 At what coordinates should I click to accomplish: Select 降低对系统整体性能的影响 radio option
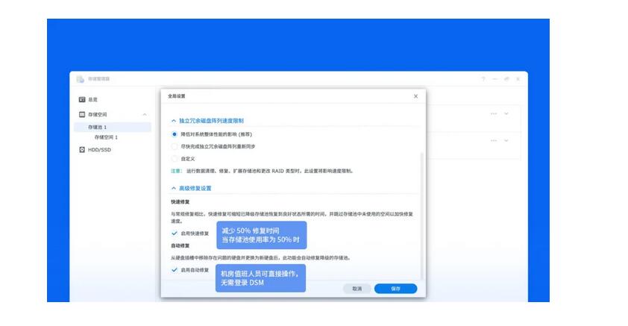[175, 134]
